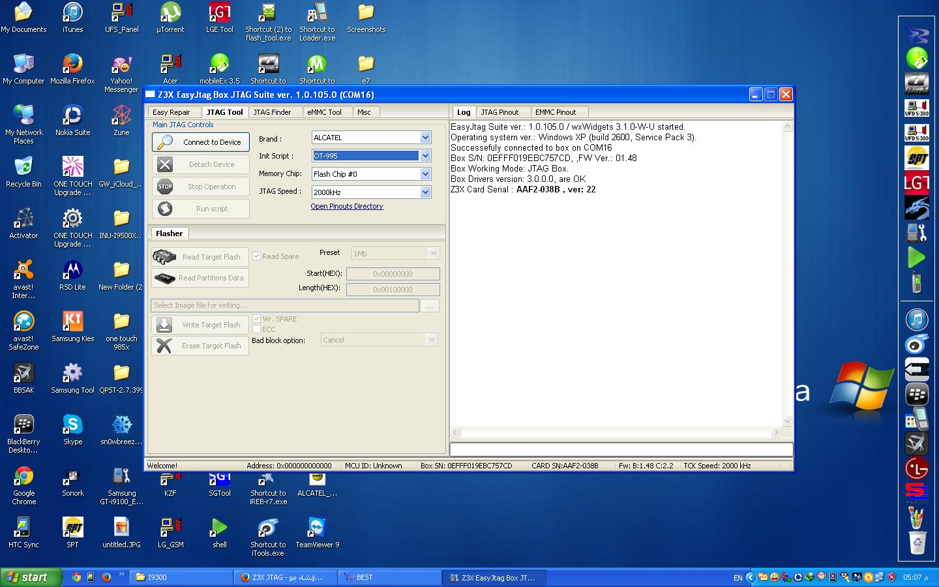Click the log horizontal scrollbar right arrow

[776, 432]
